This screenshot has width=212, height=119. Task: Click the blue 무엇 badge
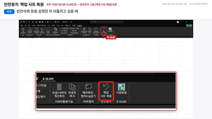coord(9,12)
